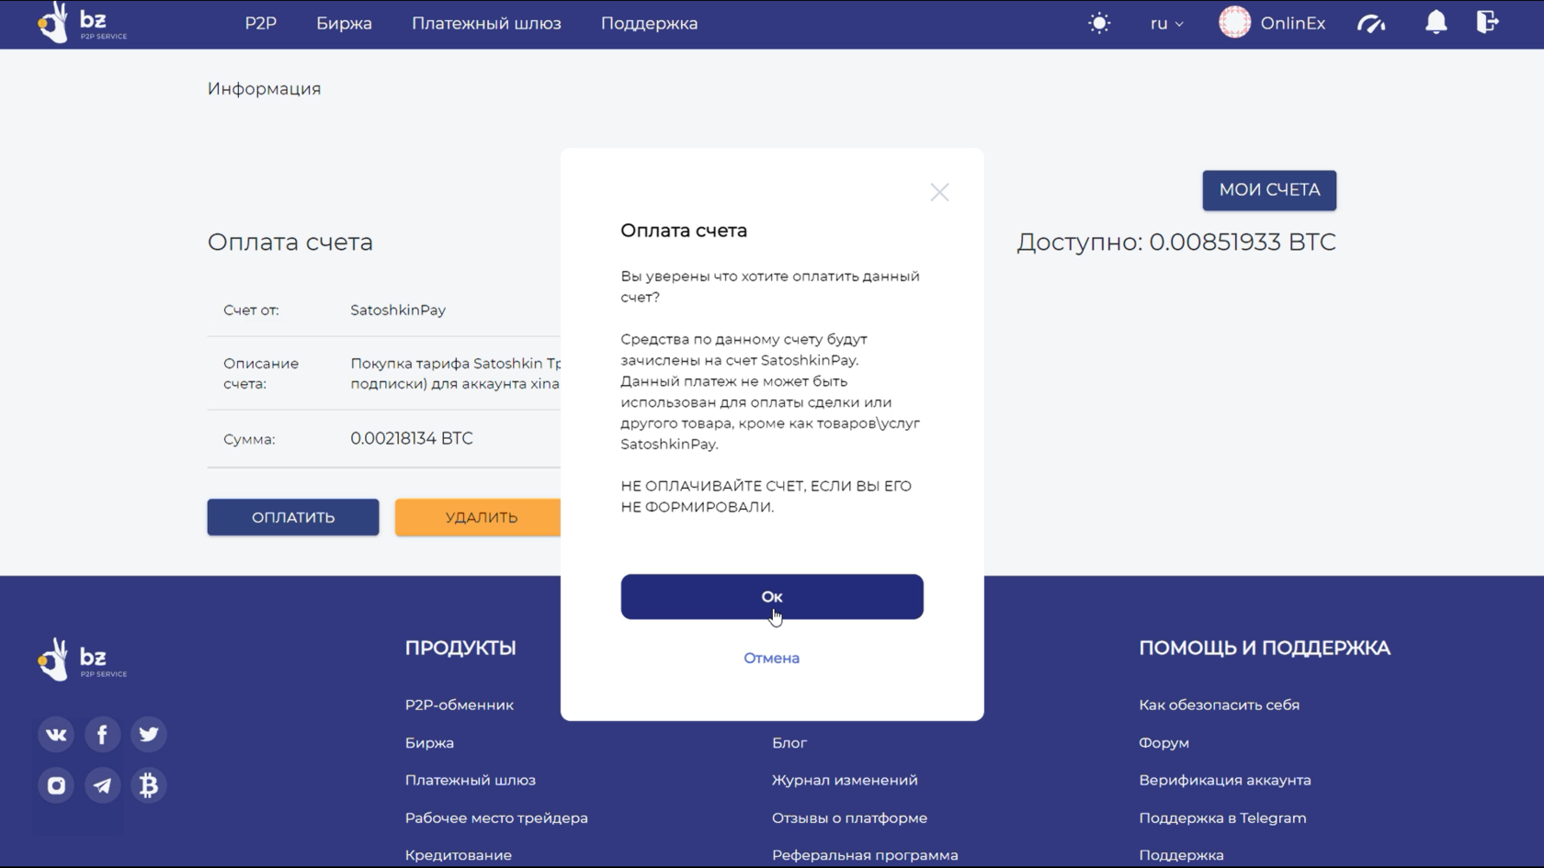Toggle the light/dark theme sun icon
Image resolution: width=1544 pixels, height=868 pixels.
[x=1099, y=23]
